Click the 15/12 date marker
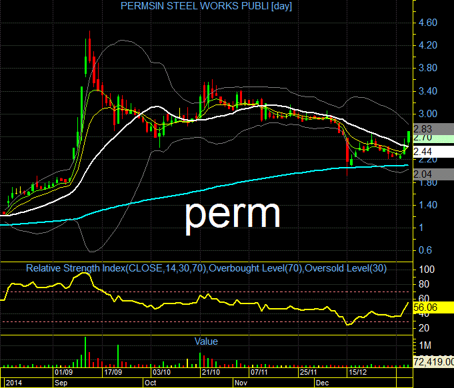 pos(357,372)
